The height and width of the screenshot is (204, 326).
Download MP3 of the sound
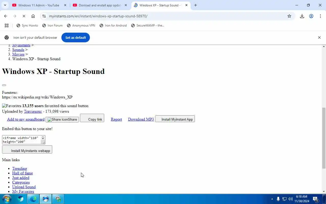(x=141, y=119)
